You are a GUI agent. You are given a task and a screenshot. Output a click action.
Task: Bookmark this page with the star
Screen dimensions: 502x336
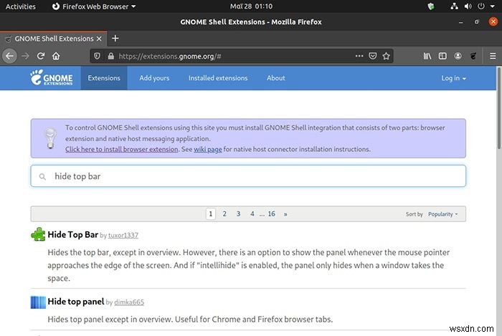pos(386,57)
